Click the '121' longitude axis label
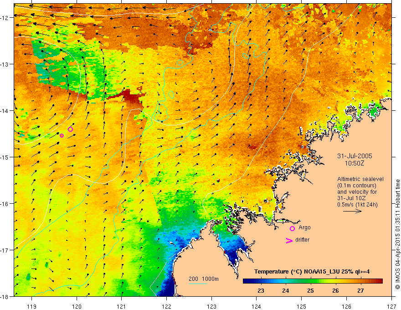The width and height of the screenshot is (401, 310). click(122, 307)
